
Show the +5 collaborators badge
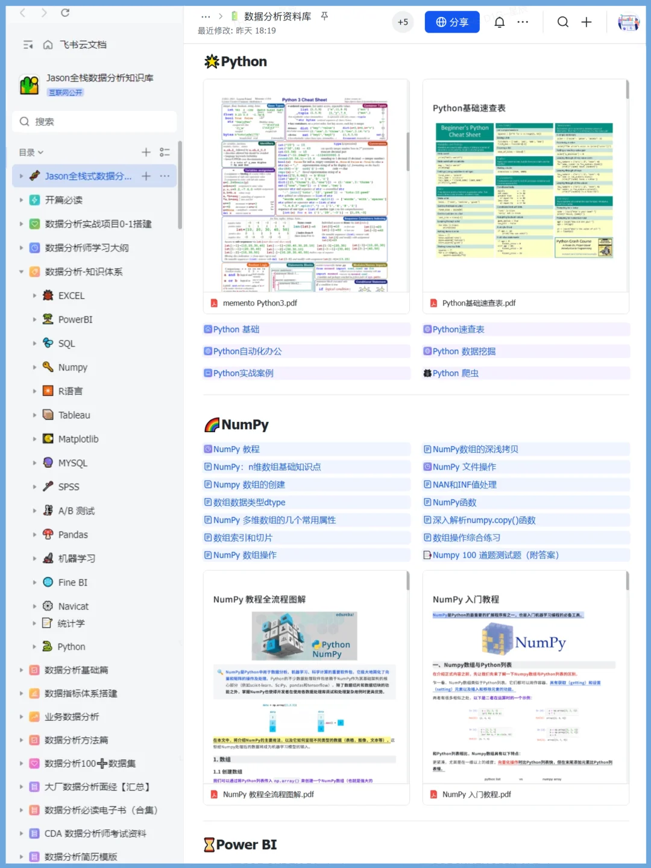(x=403, y=22)
